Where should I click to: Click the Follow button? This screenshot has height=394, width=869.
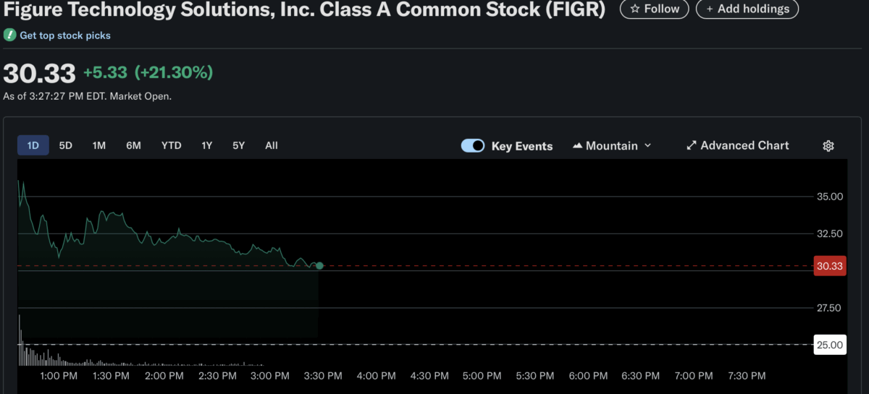coord(655,9)
